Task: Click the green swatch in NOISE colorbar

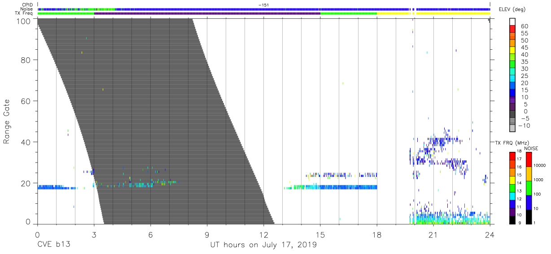Action: (x=529, y=188)
